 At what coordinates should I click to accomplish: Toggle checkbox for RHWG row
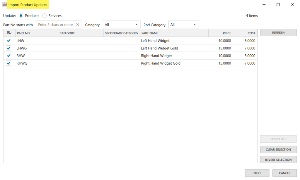(9, 63)
